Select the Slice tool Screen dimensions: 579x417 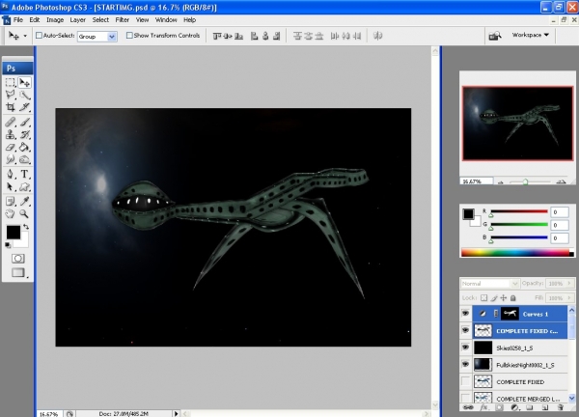click(24, 107)
